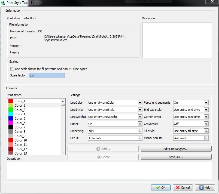Open Help for this dialog

[205, 187]
